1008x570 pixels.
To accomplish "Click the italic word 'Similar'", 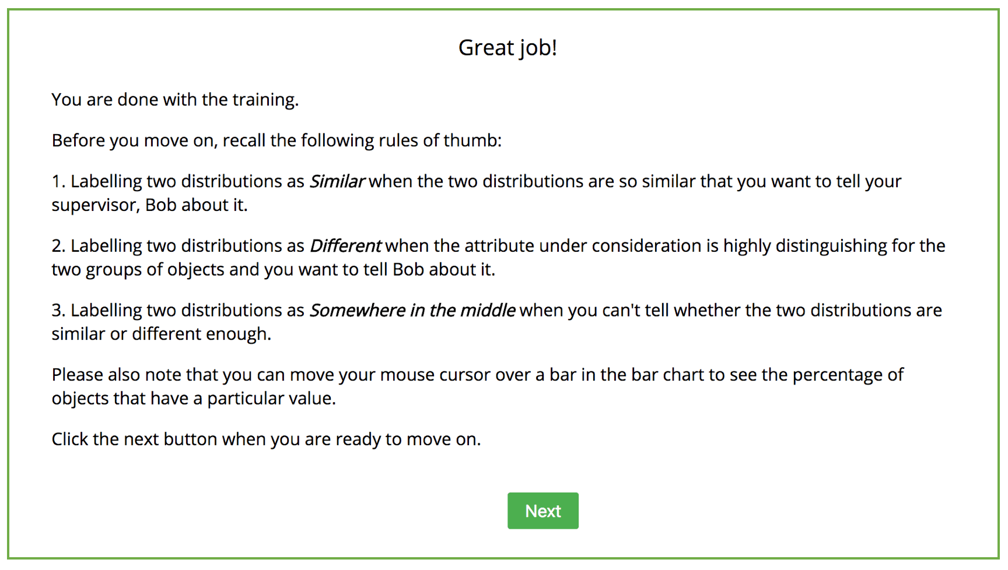I will pyautogui.click(x=337, y=181).
